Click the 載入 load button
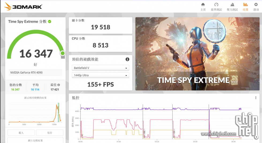The image size is (262, 143). pos(21,133)
